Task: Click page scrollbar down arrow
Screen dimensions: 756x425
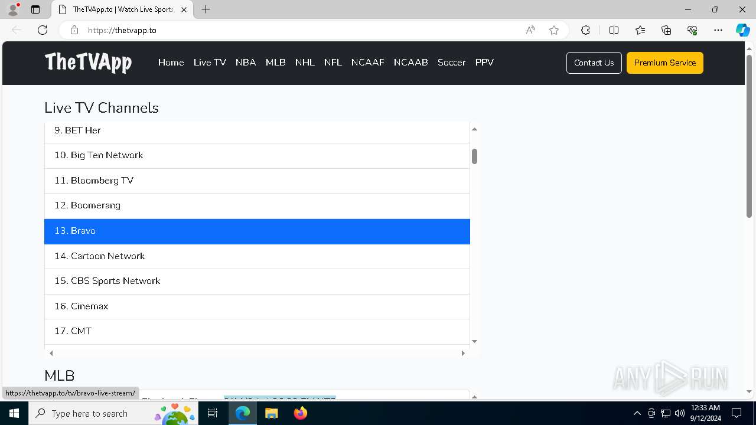Action: click(x=750, y=392)
